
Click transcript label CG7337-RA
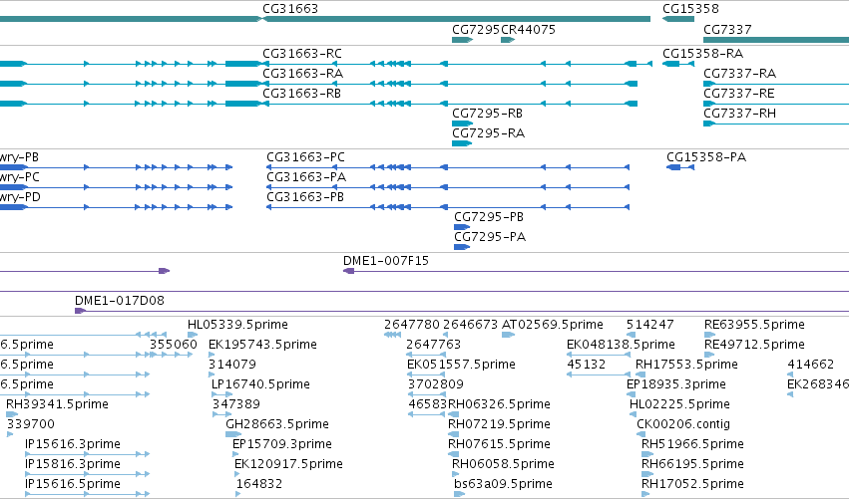(739, 74)
